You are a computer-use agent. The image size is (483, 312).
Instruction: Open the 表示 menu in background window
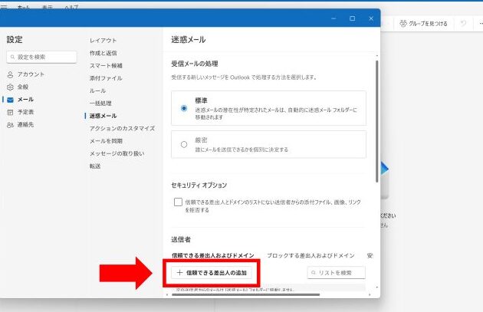click(x=47, y=7)
